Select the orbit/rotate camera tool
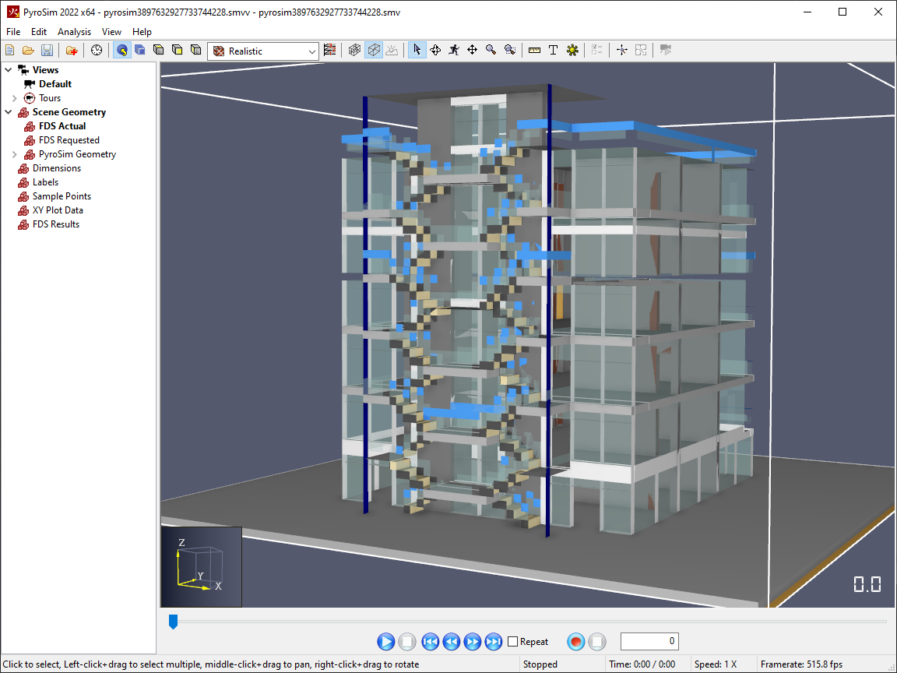897x673 pixels. point(435,51)
